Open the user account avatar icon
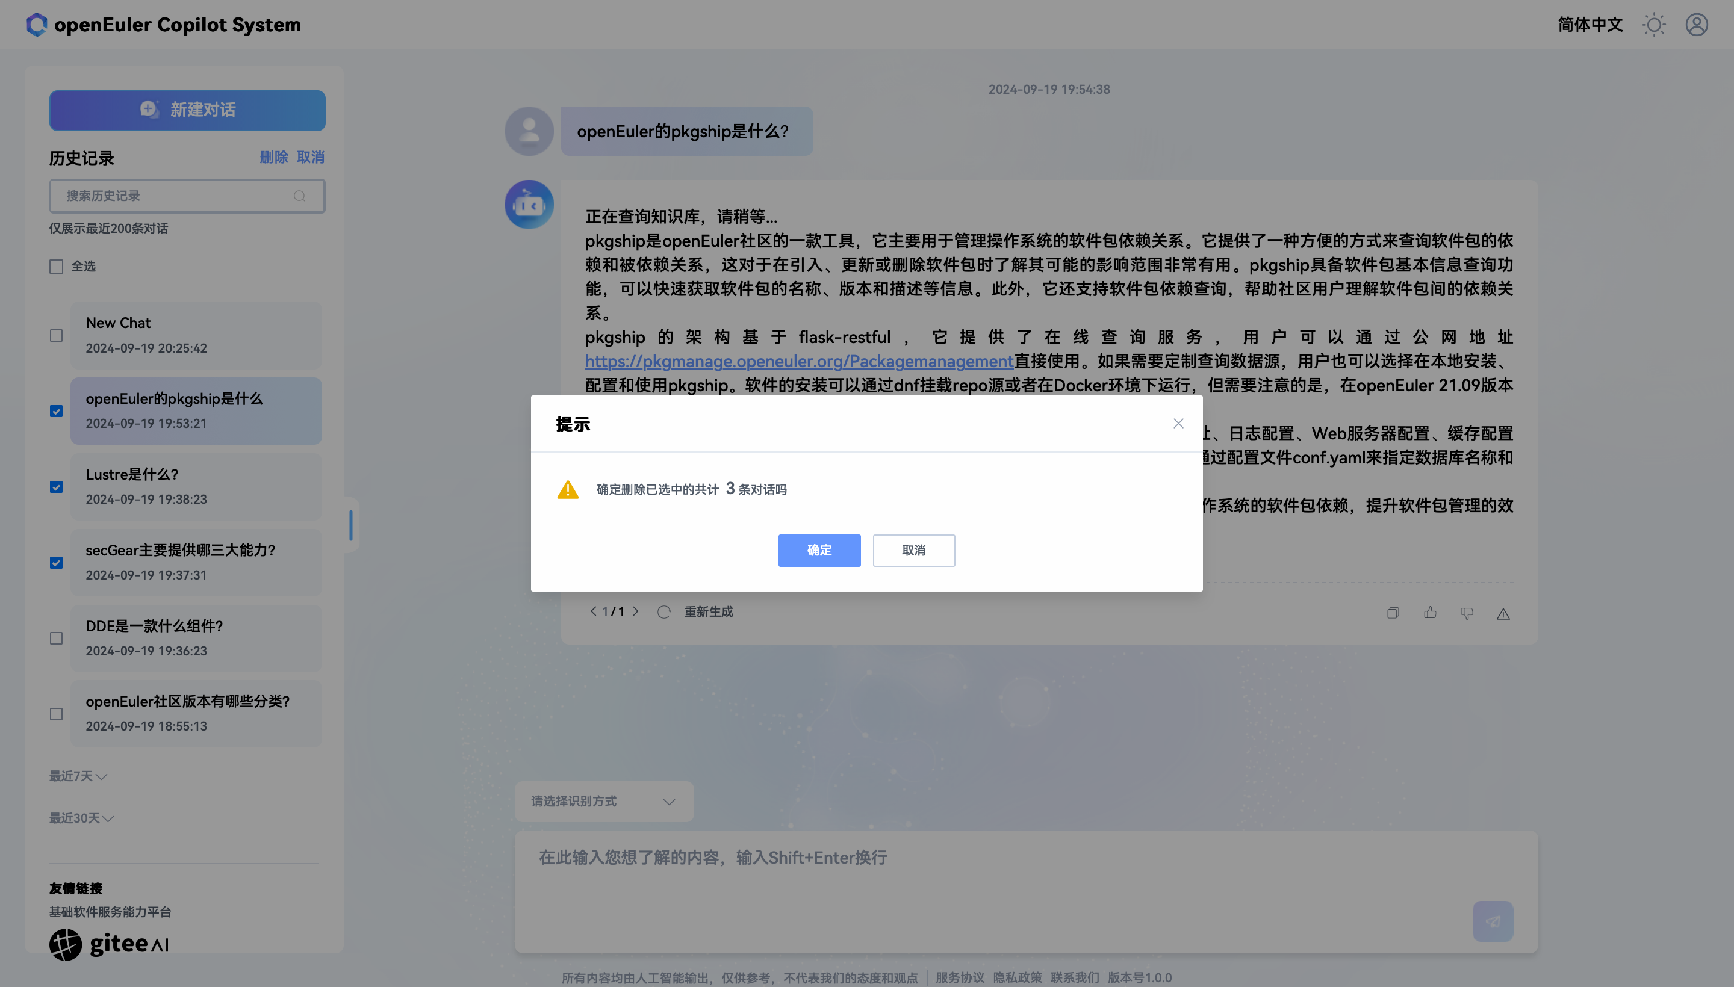Screen dimensions: 1734x987 point(1696,25)
